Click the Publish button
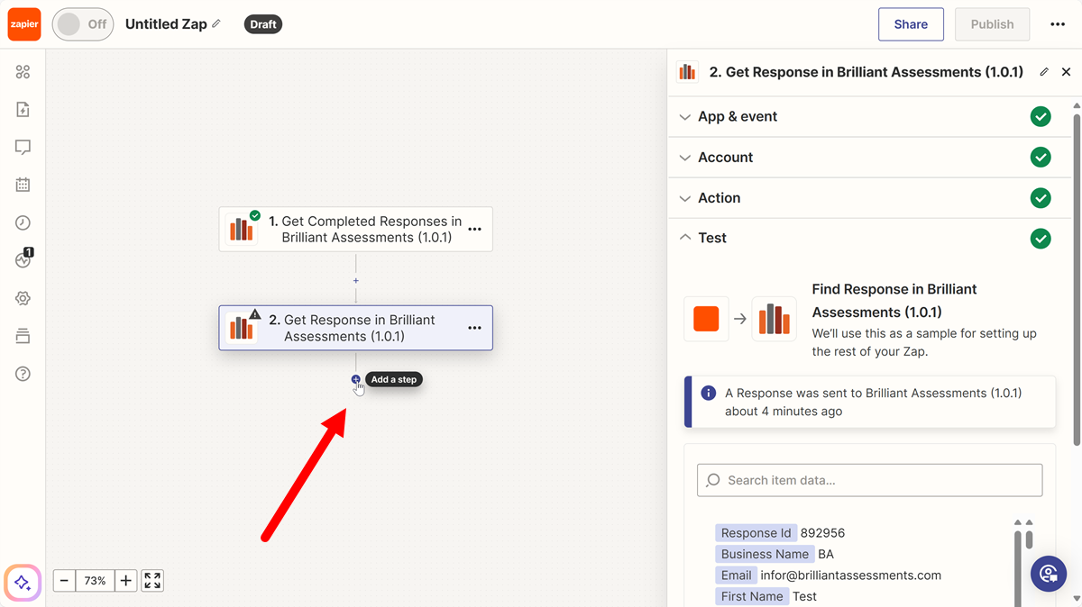Image resolution: width=1082 pixels, height=607 pixels. click(x=992, y=24)
